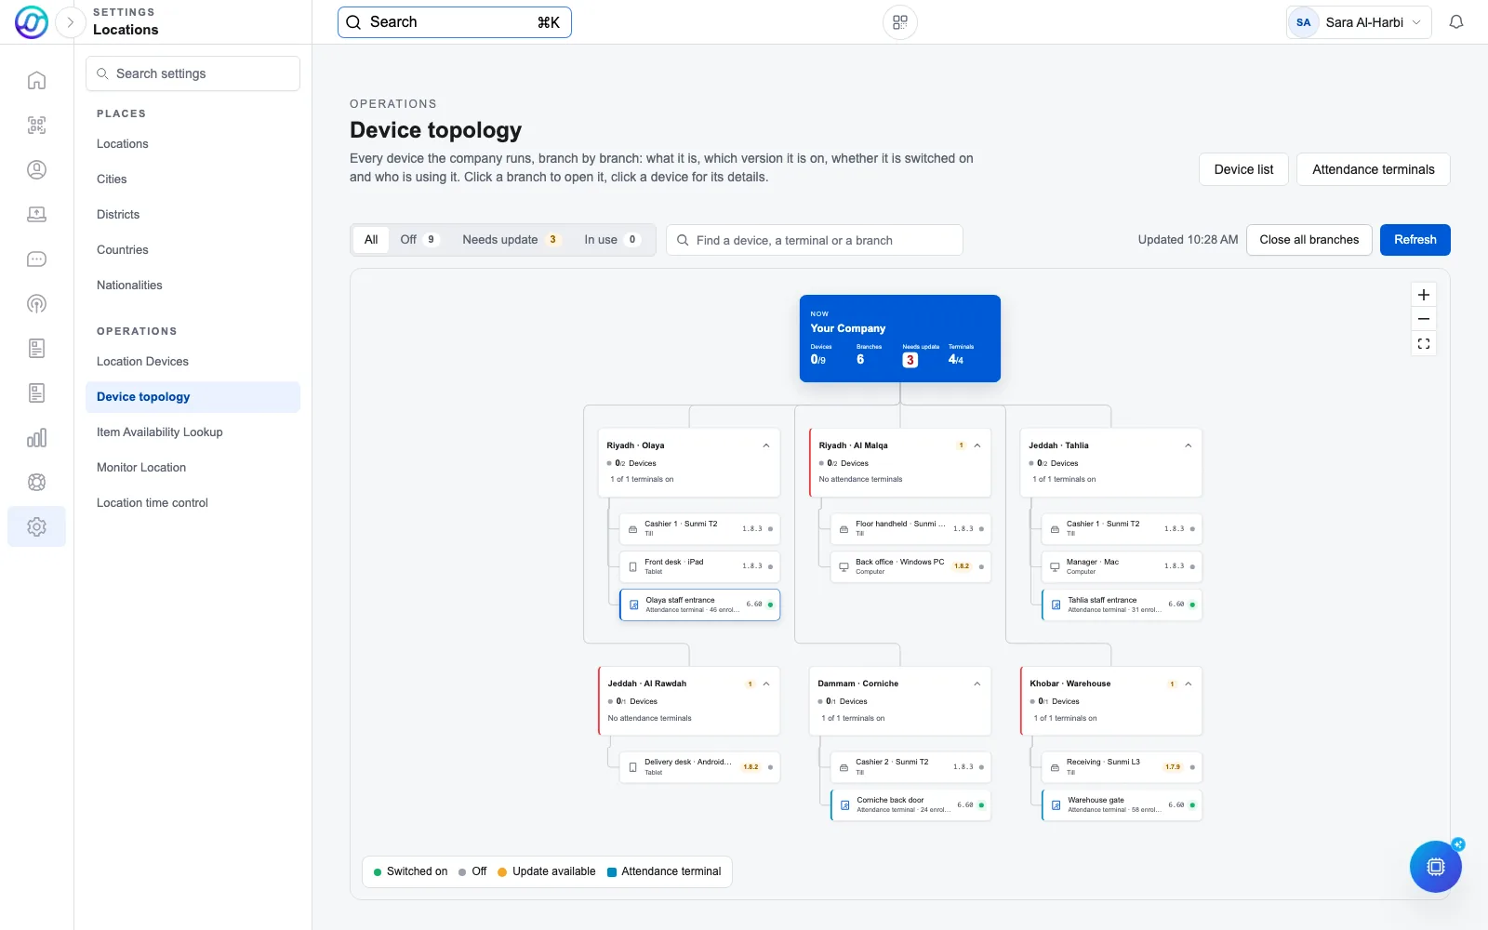The height and width of the screenshot is (930, 1488).
Task: Focus the Find a device search box
Action: coord(815,240)
